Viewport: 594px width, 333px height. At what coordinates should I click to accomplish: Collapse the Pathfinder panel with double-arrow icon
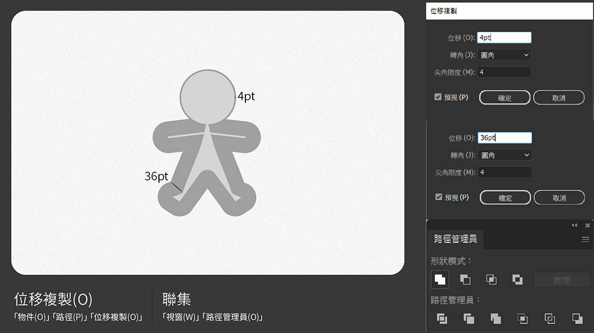[x=574, y=226]
